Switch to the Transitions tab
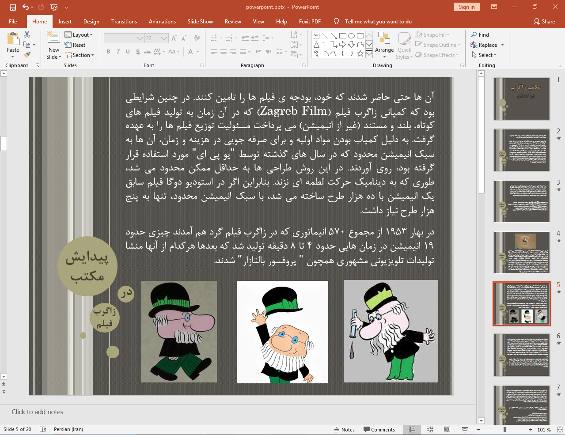This screenshot has width=565, height=435. click(124, 21)
